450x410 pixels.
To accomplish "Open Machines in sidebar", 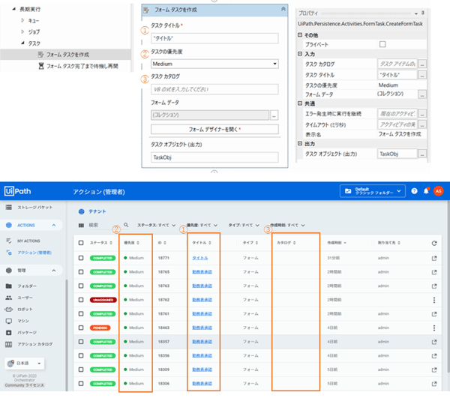I will point(23,321).
